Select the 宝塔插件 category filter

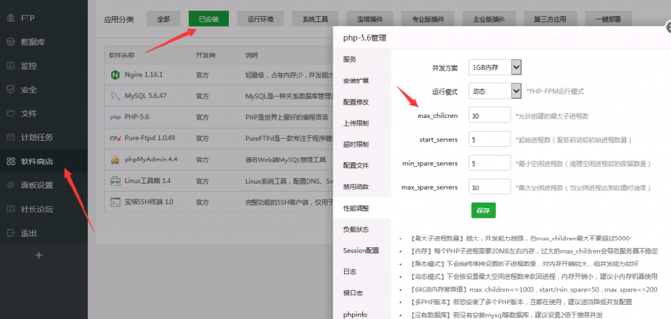[370, 19]
